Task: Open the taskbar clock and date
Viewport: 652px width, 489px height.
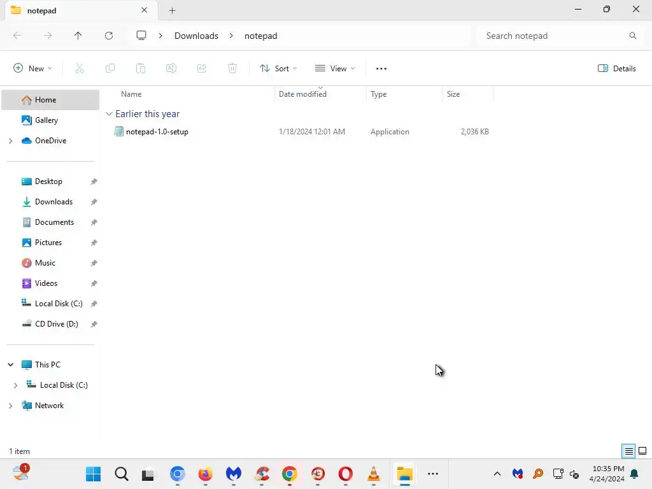Action: click(607, 474)
